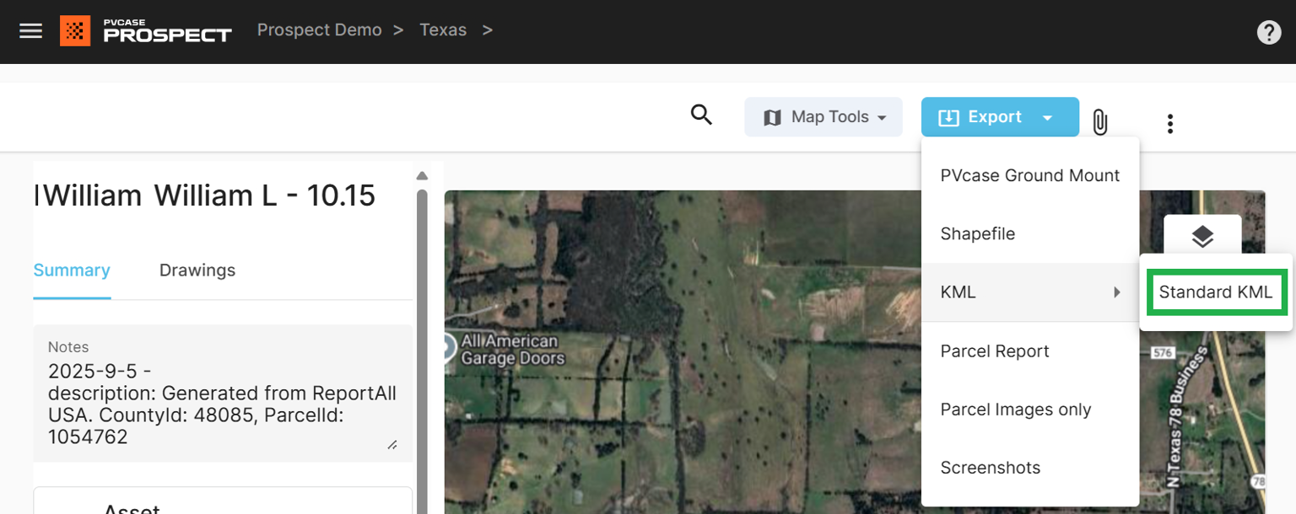Switch to the Drawings tab
The image size is (1296, 514).
pyautogui.click(x=197, y=270)
